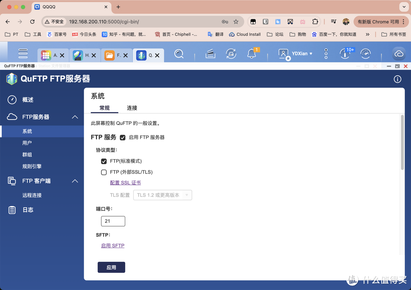
Task: Open the notification bell icon
Action: point(252,54)
